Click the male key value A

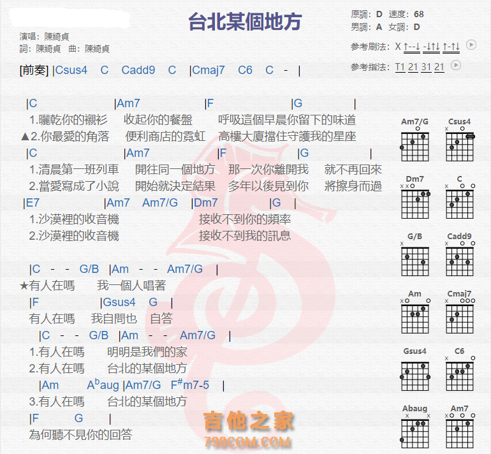click(x=379, y=27)
